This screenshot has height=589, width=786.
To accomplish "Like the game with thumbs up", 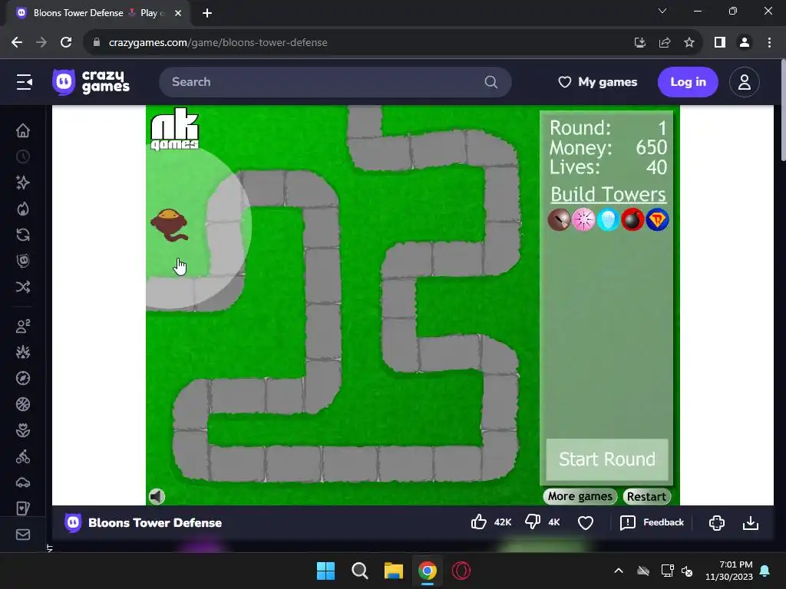I will (x=479, y=522).
